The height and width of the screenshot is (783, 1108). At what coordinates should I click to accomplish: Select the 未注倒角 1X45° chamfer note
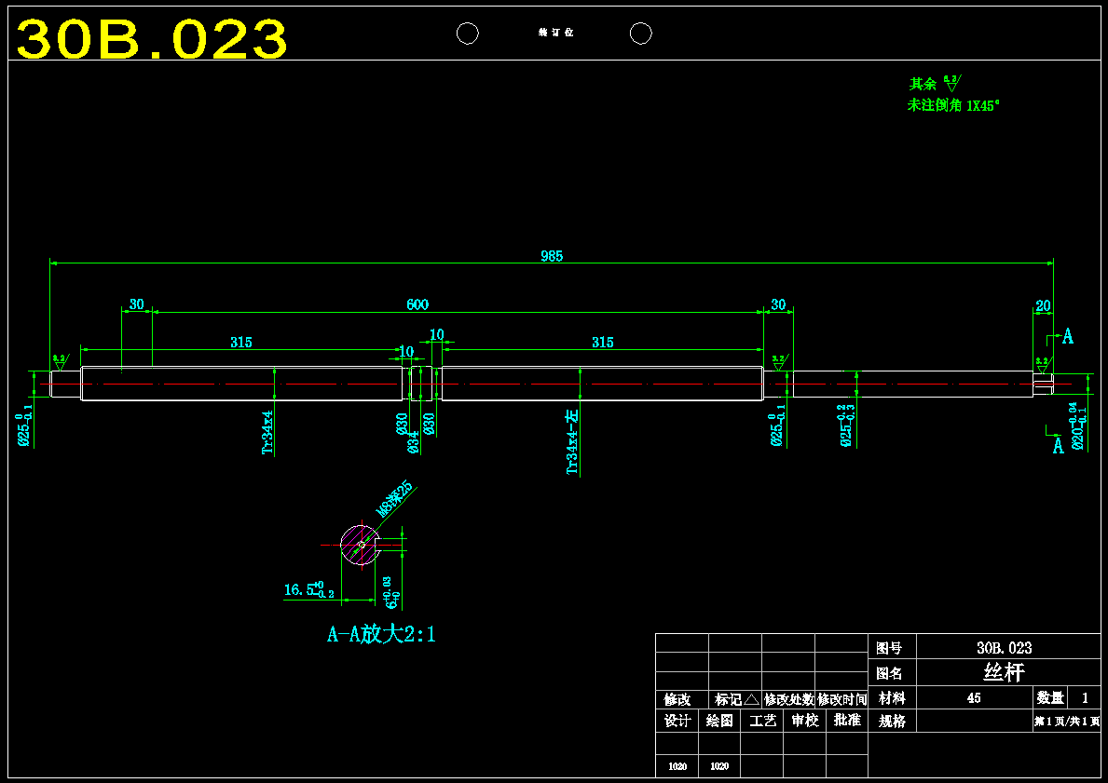coord(953,106)
